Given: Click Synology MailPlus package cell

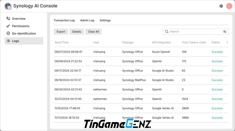Looking at the screenshot, I should coord(134,80).
